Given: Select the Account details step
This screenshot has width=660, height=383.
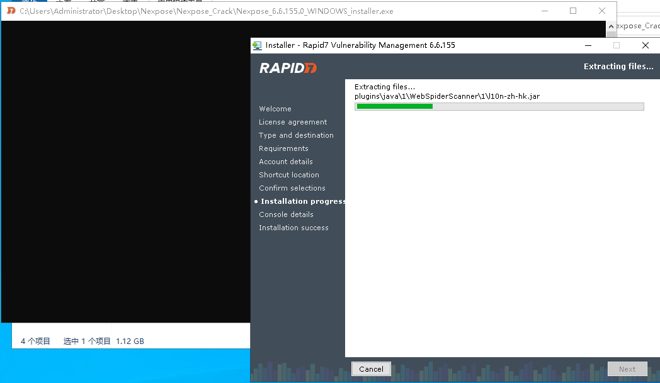Looking at the screenshot, I should coord(286,162).
